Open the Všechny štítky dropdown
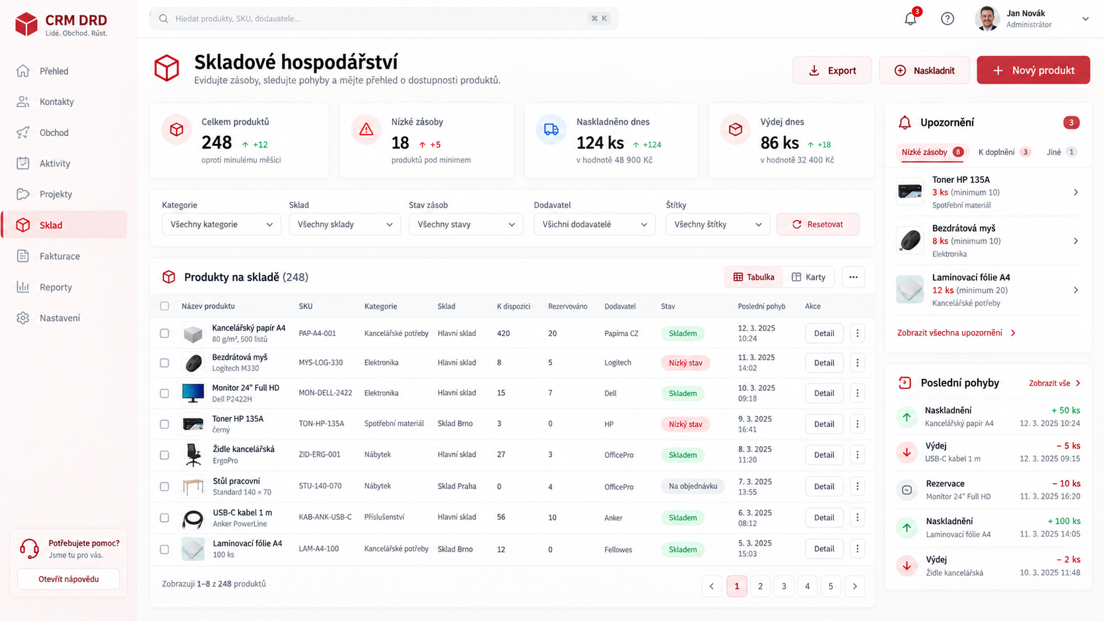The height and width of the screenshot is (621, 1104). (x=718, y=224)
